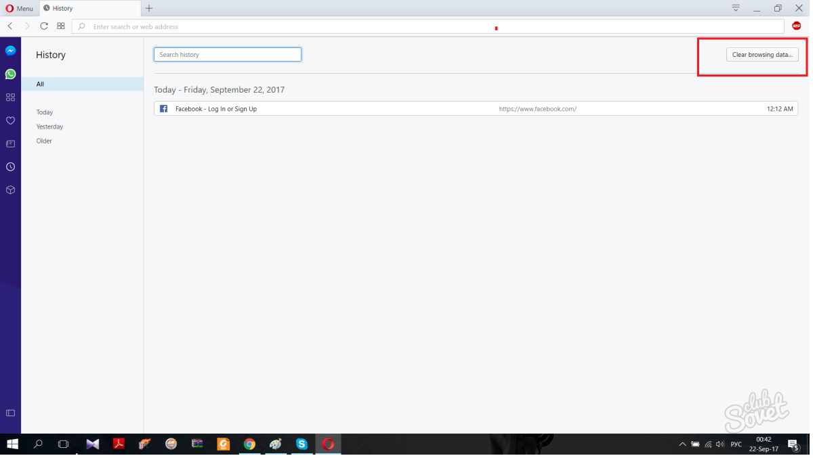This screenshot has width=813, height=458.
Task: Click Clear browsing data button
Action: [762, 55]
